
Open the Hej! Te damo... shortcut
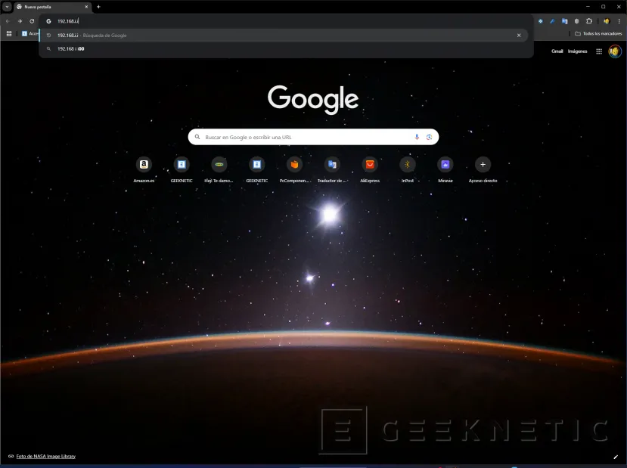tap(219, 169)
